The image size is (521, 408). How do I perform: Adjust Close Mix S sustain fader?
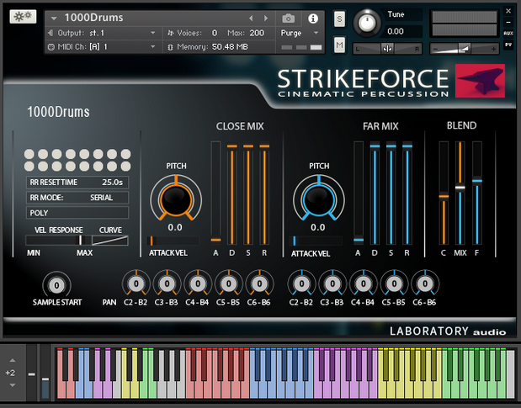(248, 193)
